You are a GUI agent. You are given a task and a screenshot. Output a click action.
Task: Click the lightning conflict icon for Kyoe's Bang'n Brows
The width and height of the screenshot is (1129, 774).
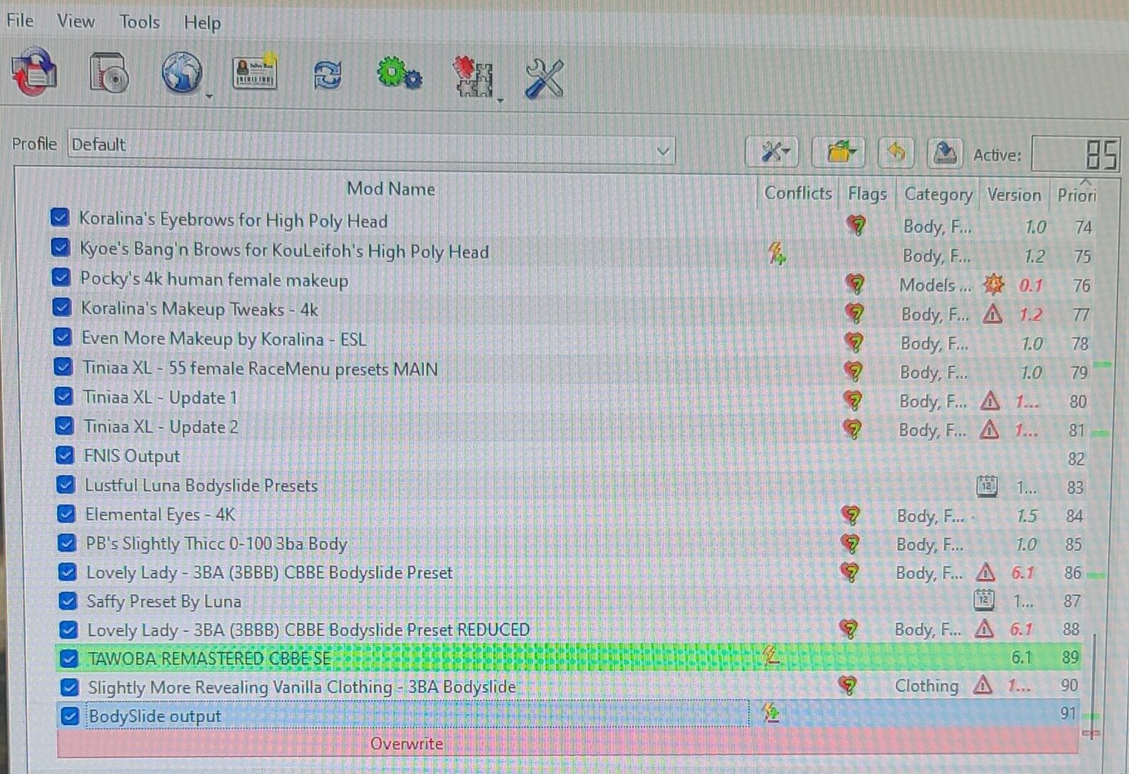click(777, 253)
